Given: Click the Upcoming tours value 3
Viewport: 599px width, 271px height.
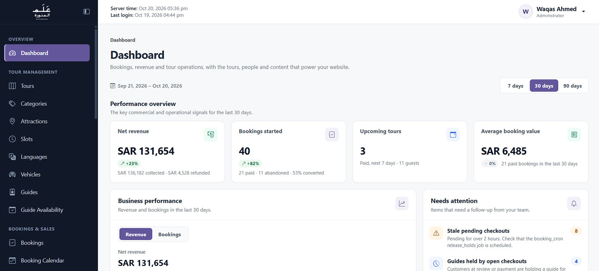Looking at the screenshot, I should point(363,151).
